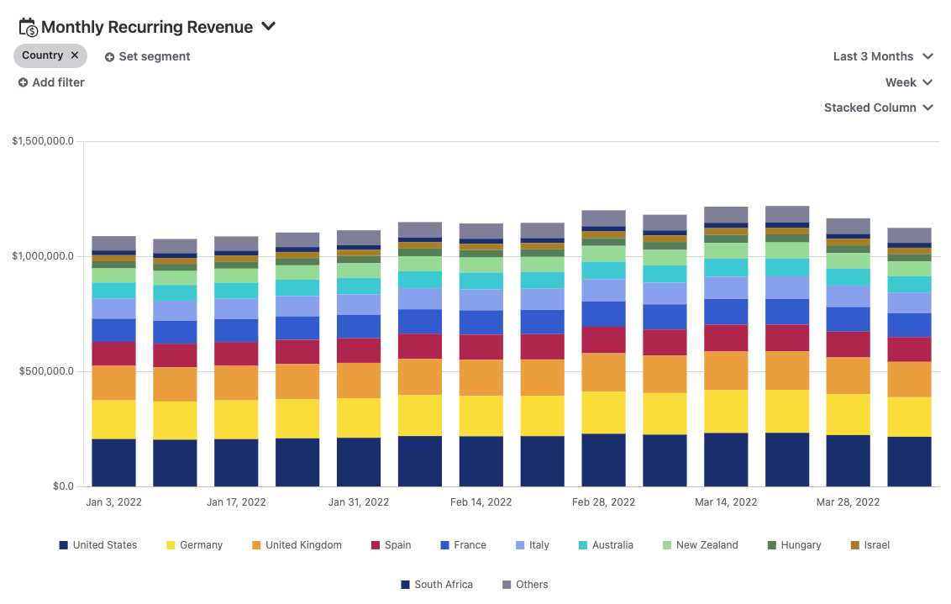This screenshot has width=951, height=604.
Task: Toggle France series in the legend
Action: tap(464, 545)
